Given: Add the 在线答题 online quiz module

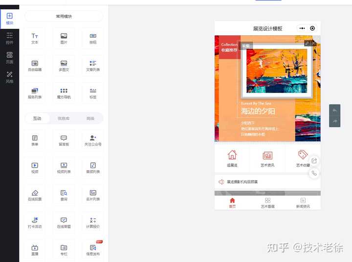Looking at the screenshot, I should (64, 222).
